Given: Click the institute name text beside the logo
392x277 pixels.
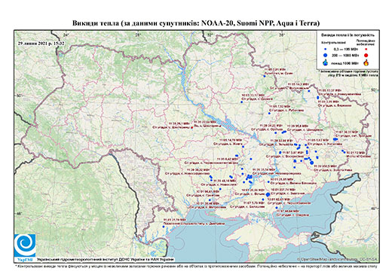Looking at the screenshot, I should [x=105, y=260].
